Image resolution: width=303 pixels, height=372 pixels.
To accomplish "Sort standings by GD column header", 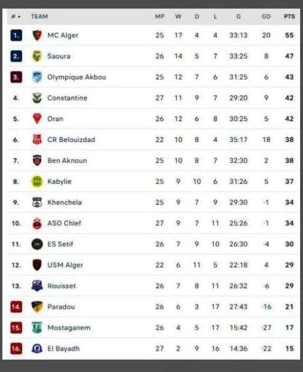I will coord(266,16).
